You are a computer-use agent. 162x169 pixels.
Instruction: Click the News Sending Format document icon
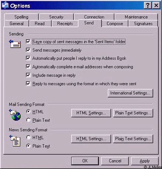click(x=15, y=141)
